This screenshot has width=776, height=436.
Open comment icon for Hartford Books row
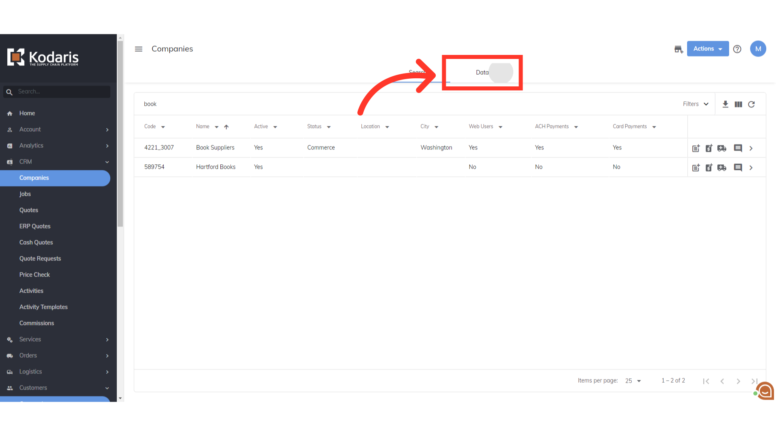click(x=738, y=168)
